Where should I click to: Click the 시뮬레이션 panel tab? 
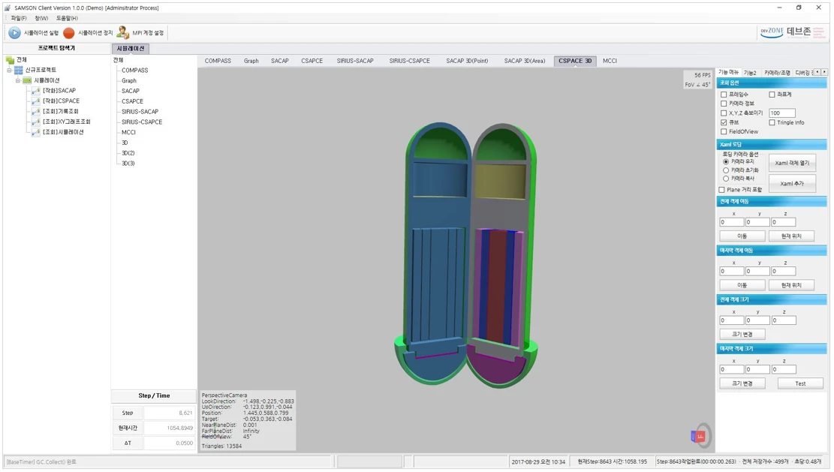131,48
